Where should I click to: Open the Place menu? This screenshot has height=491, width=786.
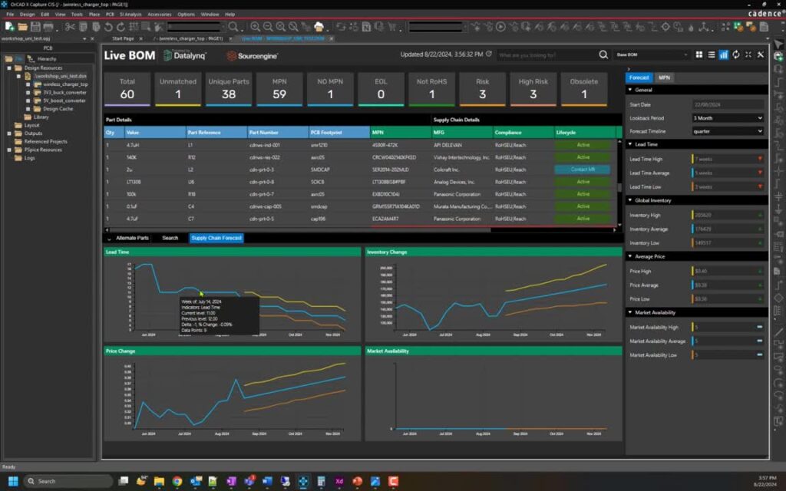[x=94, y=14]
